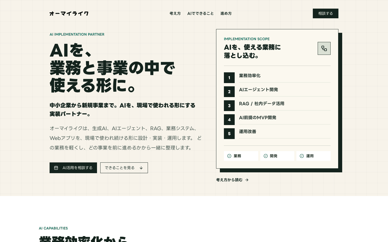Click 運用改善 list item text
Viewport: 388px width, 242px height.
click(248, 132)
